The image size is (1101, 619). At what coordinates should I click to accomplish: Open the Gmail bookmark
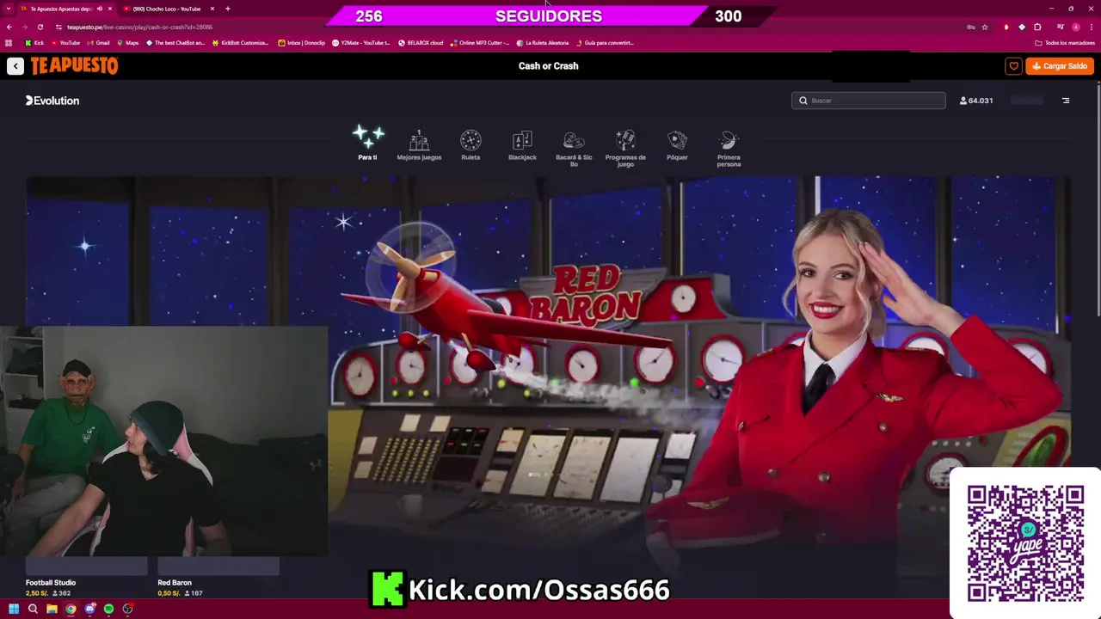tap(98, 43)
